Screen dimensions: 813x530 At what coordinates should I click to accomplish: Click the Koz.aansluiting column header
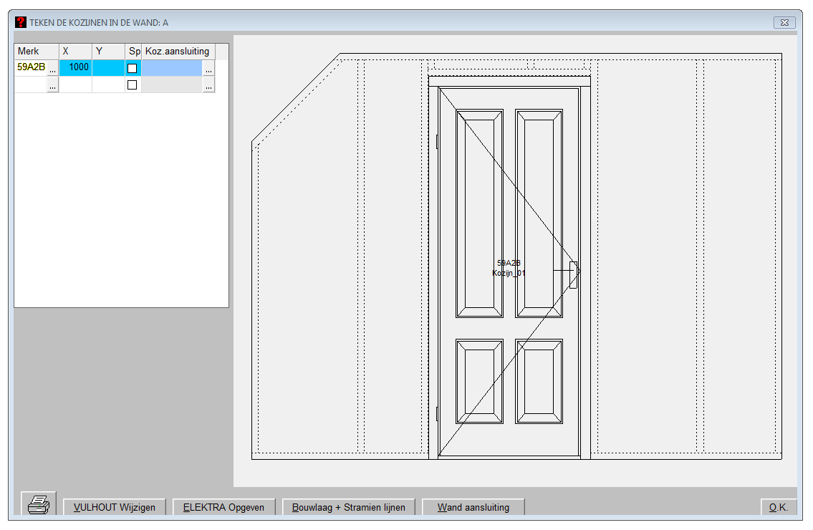click(x=178, y=52)
